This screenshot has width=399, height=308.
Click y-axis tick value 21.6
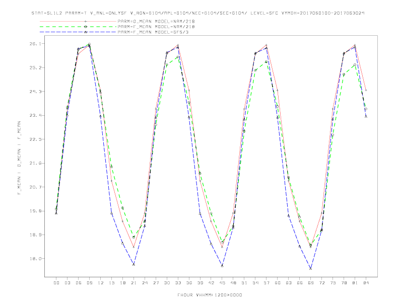click(35, 163)
